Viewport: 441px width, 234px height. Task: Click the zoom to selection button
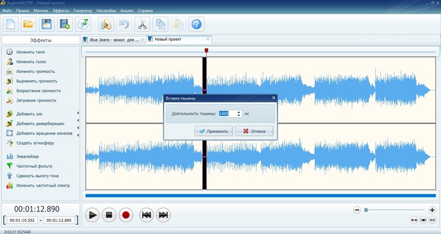423,220
